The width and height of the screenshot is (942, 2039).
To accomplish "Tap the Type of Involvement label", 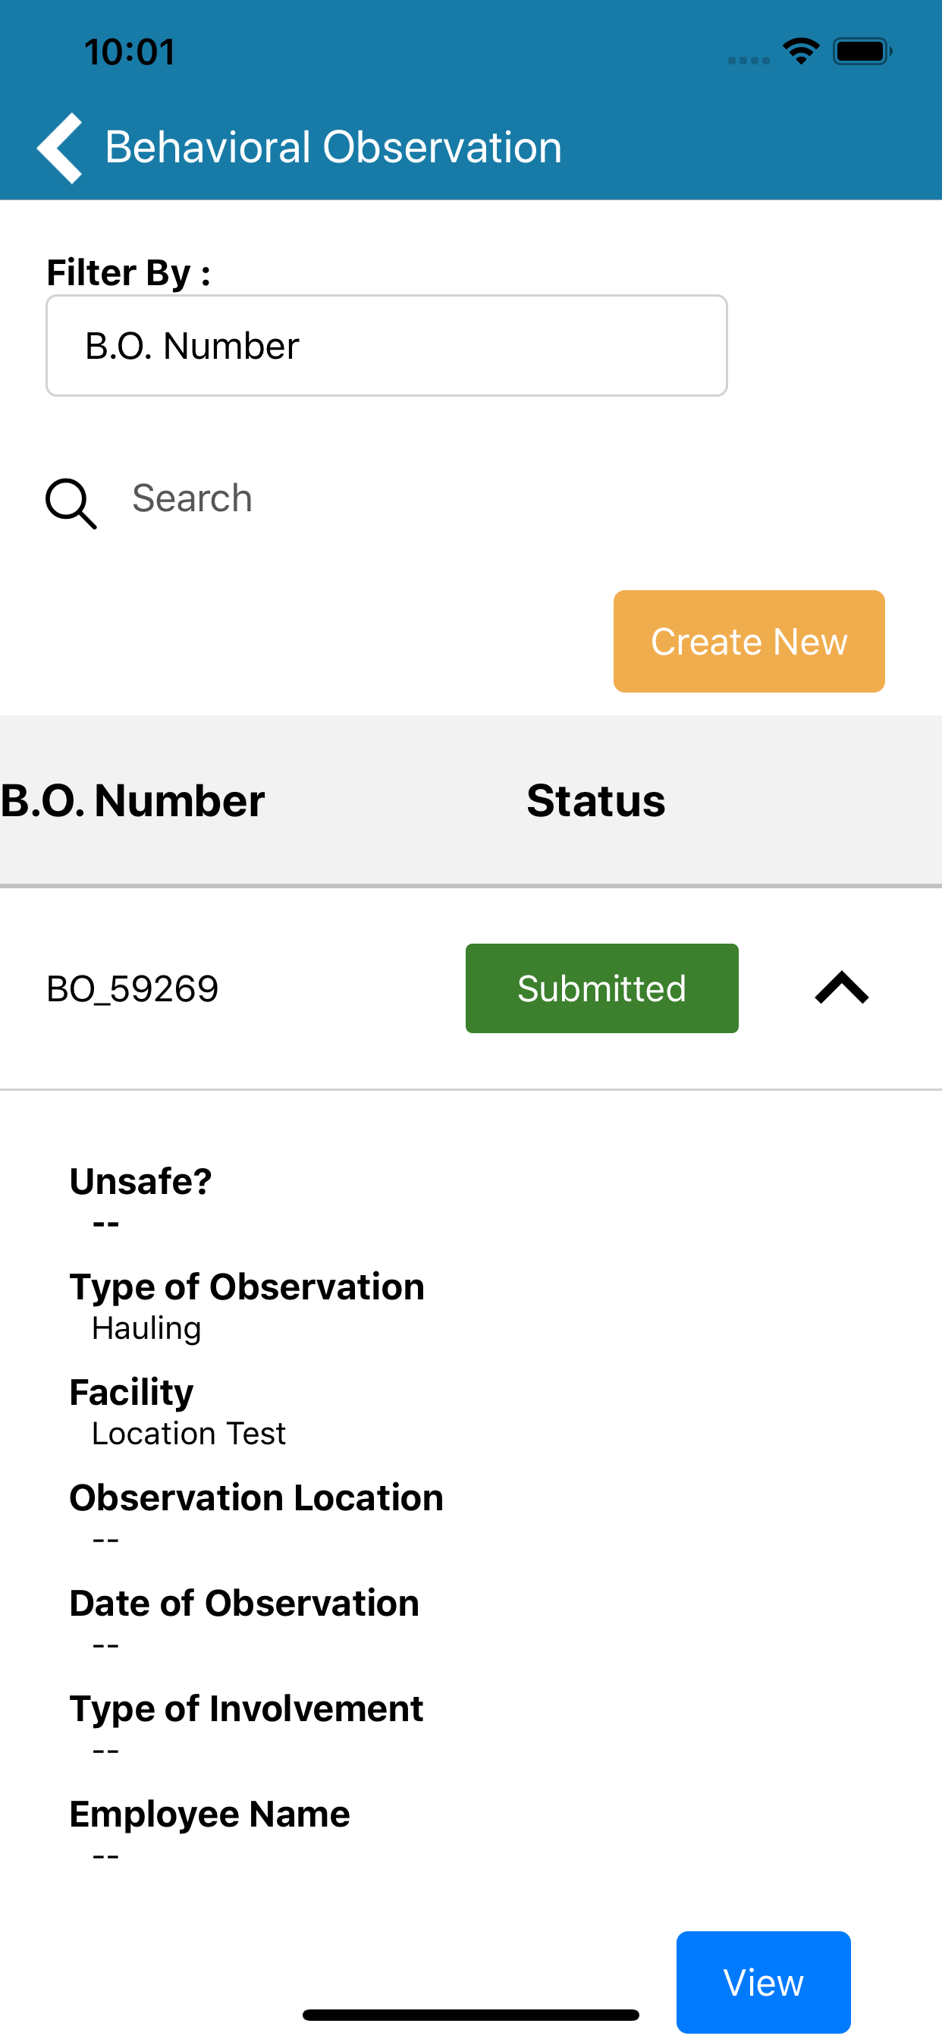I will [x=246, y=1709].
